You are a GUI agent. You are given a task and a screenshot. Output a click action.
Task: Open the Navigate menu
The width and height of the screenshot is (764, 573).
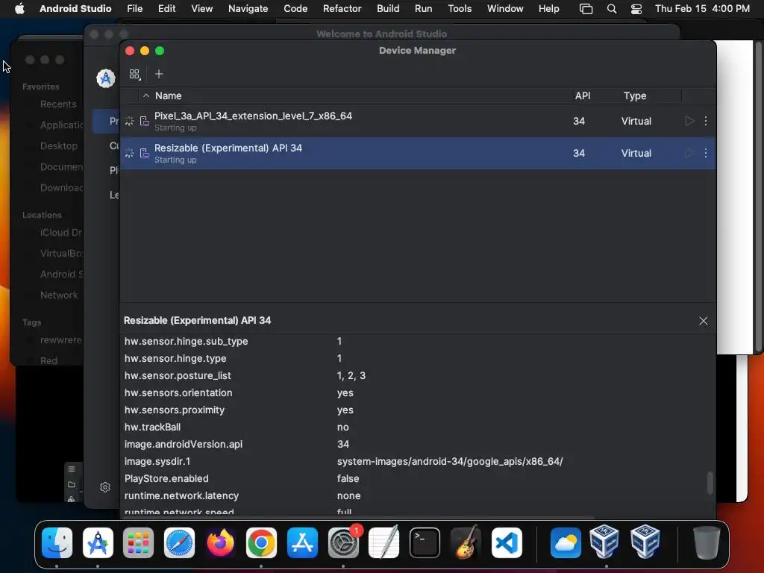248,9
